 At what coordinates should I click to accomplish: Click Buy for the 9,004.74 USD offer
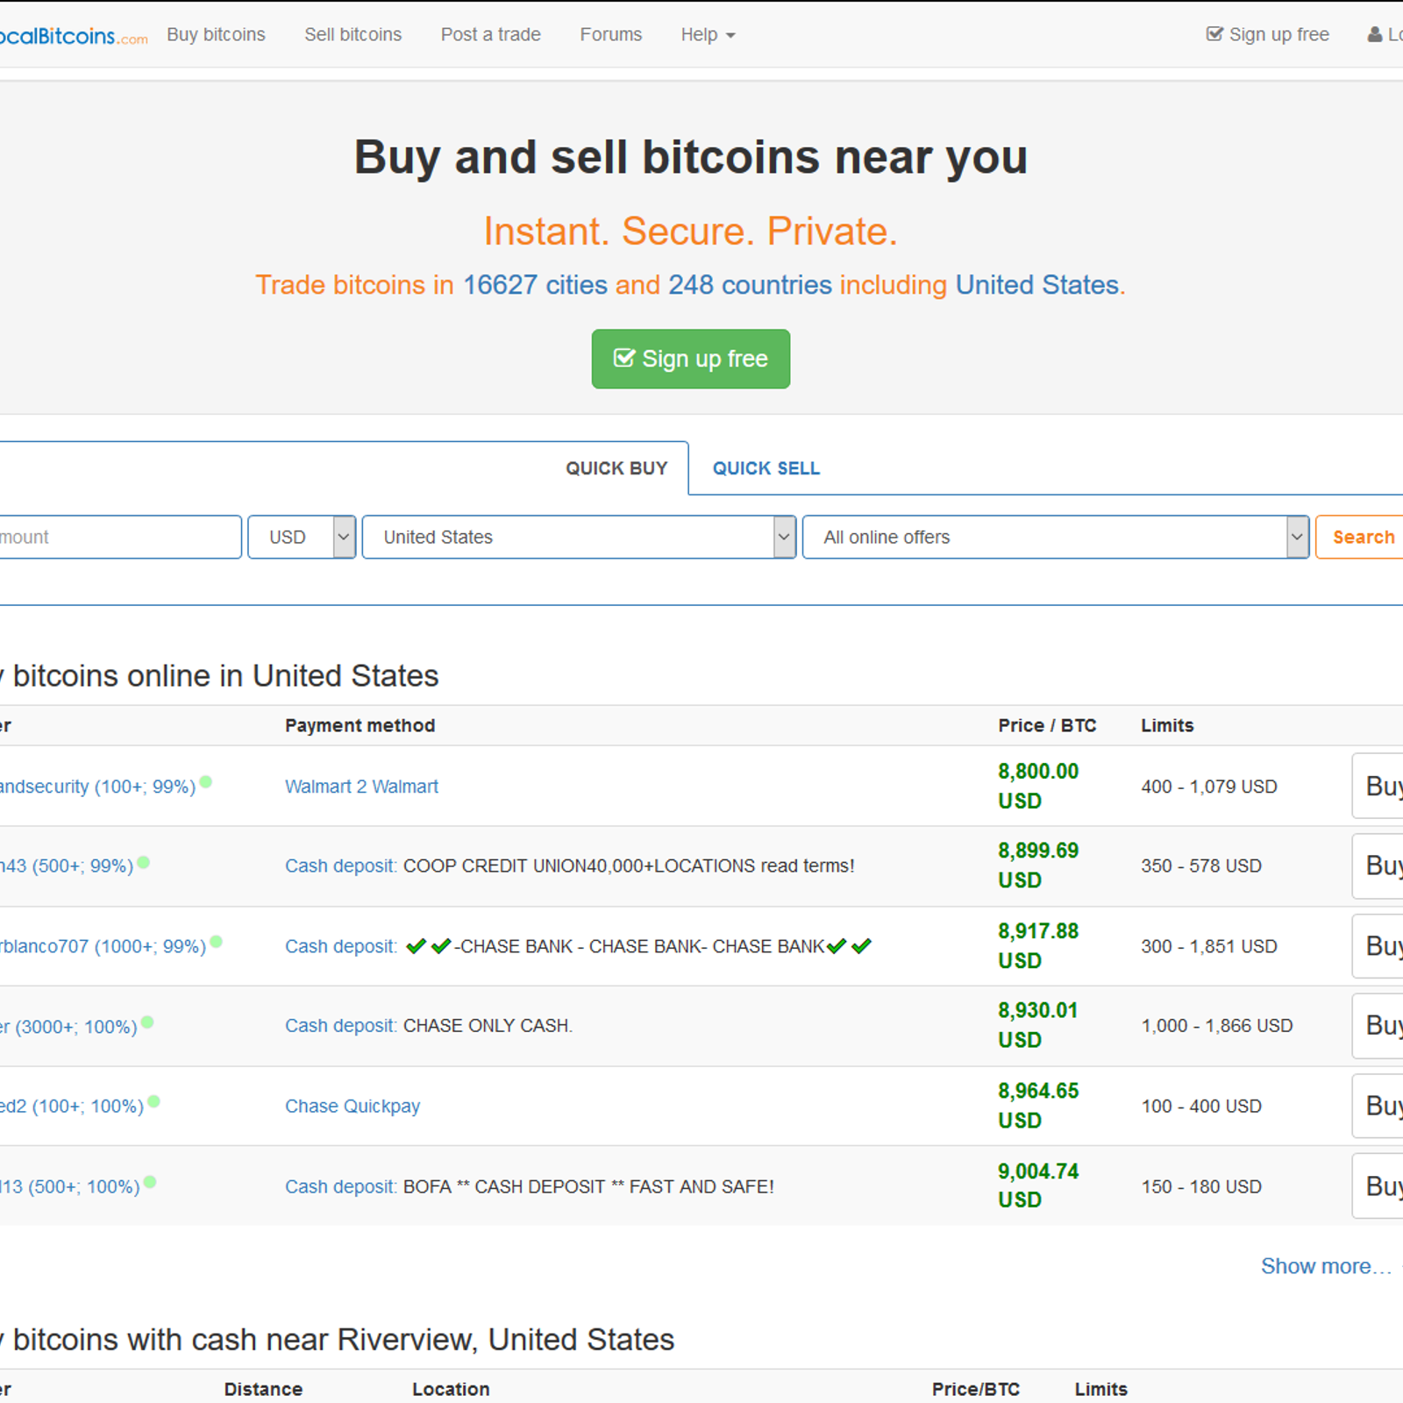[1378, 1186]
